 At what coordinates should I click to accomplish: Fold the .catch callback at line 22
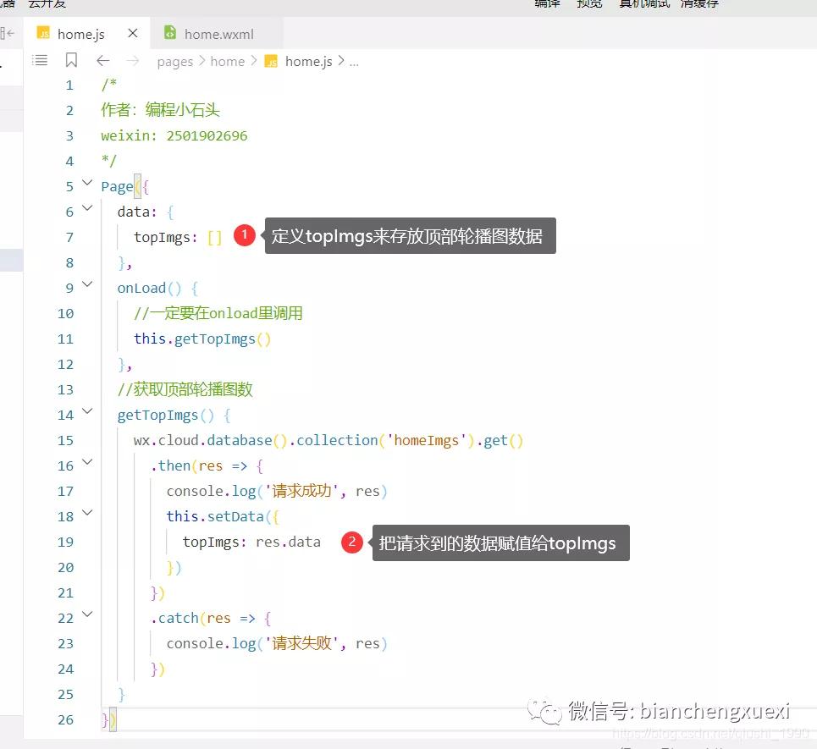tap(87, 615)
